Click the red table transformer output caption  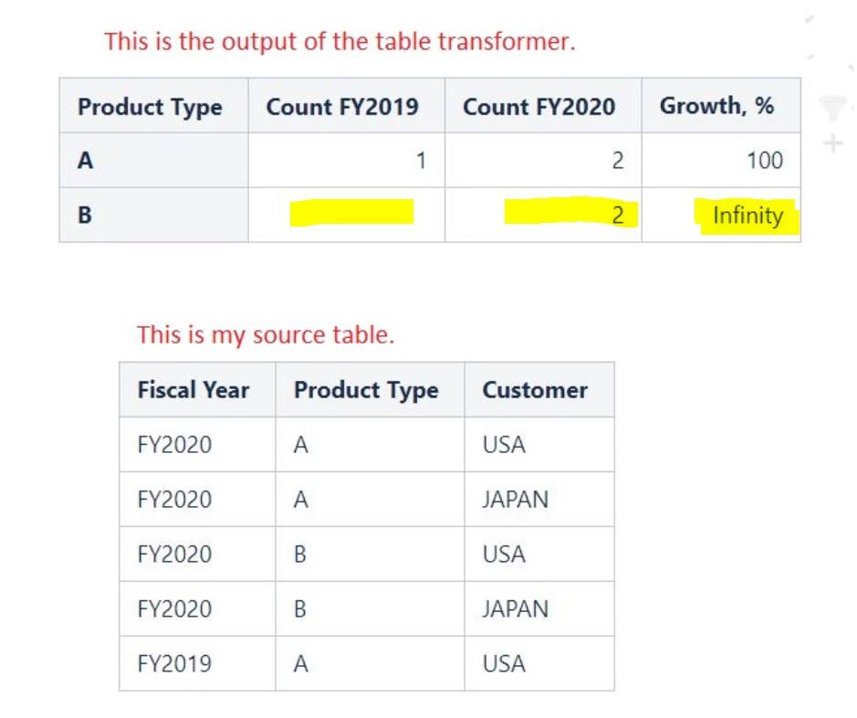pos(340,41)
